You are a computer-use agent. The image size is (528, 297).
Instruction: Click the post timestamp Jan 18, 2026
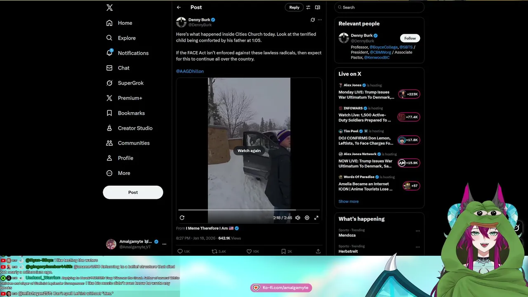(x=196, y=238)
